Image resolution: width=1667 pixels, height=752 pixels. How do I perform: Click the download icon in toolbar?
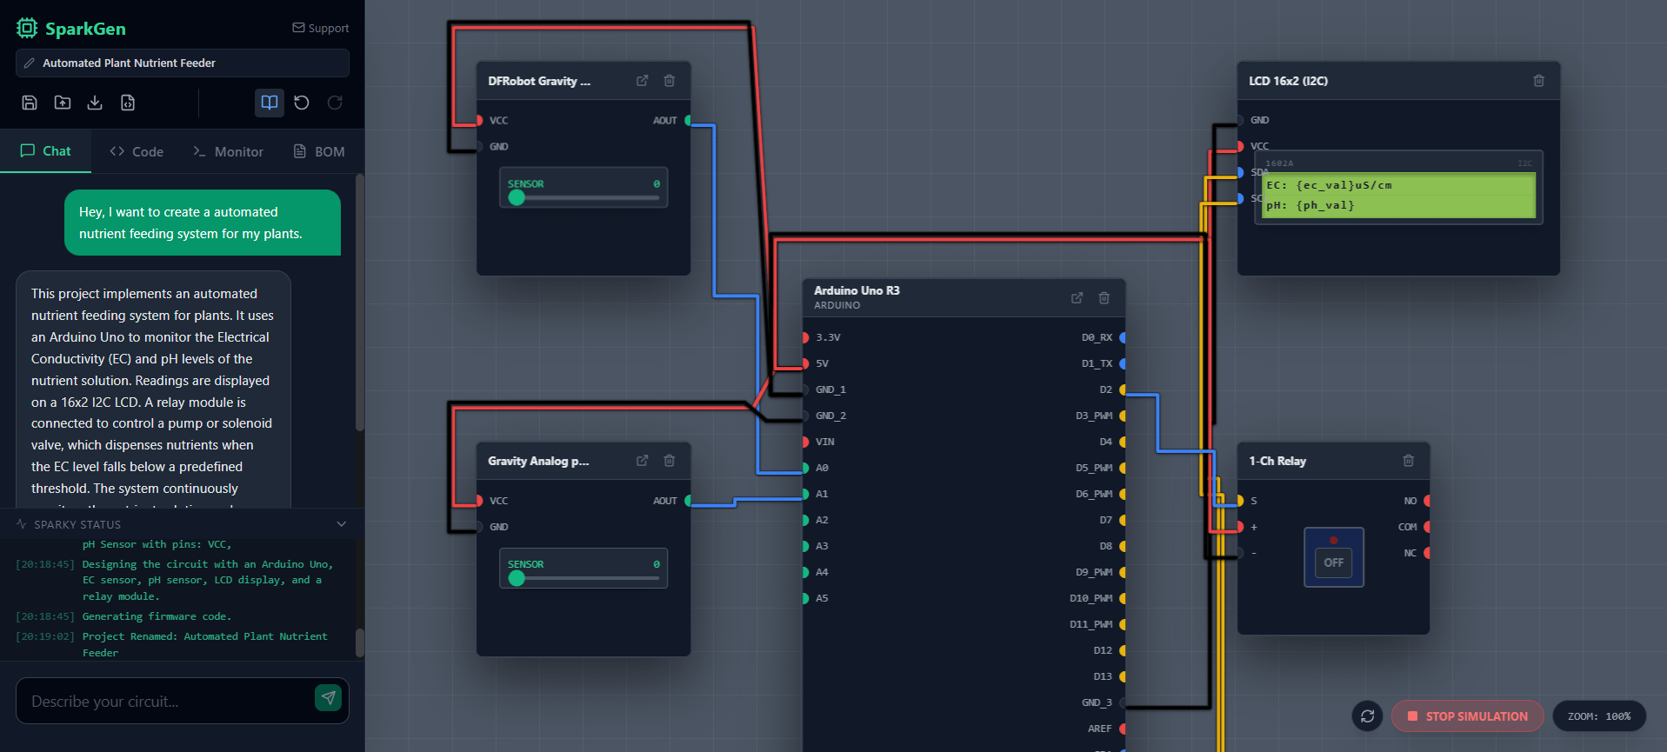[95, 103]
